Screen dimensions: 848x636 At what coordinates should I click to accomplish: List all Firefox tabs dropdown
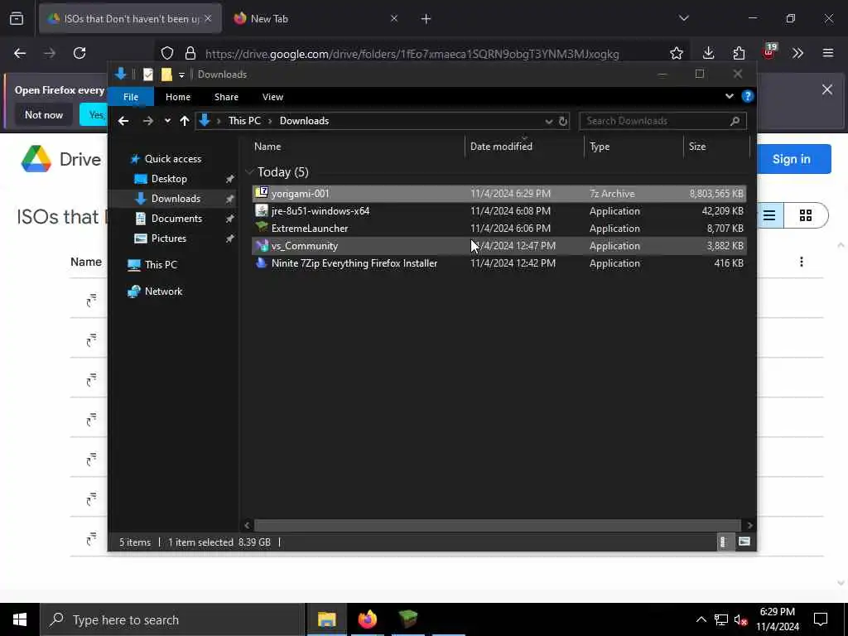click(683, 18)
